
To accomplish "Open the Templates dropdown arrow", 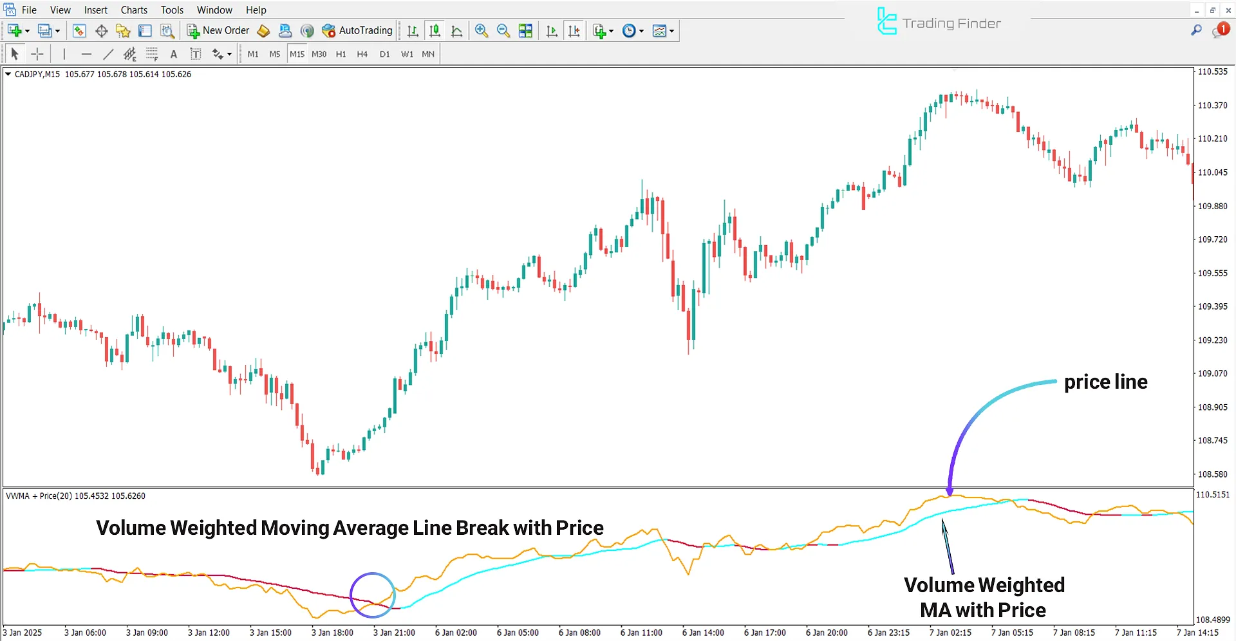I will 671,30.
